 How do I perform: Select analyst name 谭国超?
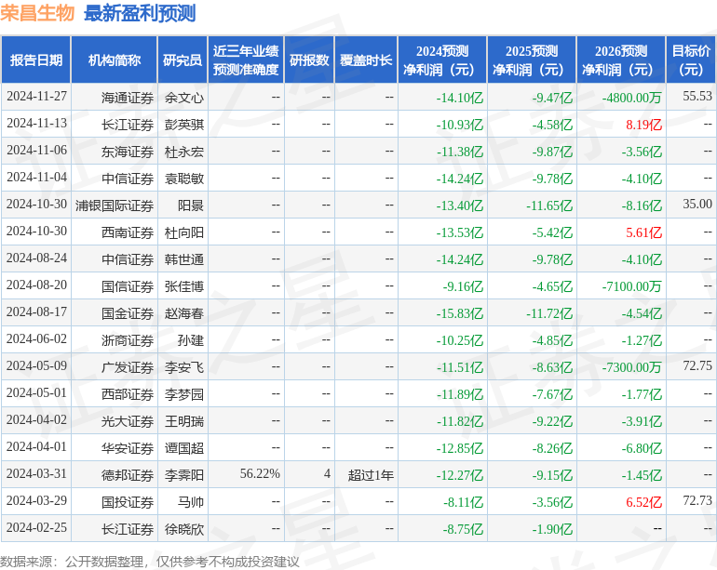pyautogui.click(x=183, y=447)
